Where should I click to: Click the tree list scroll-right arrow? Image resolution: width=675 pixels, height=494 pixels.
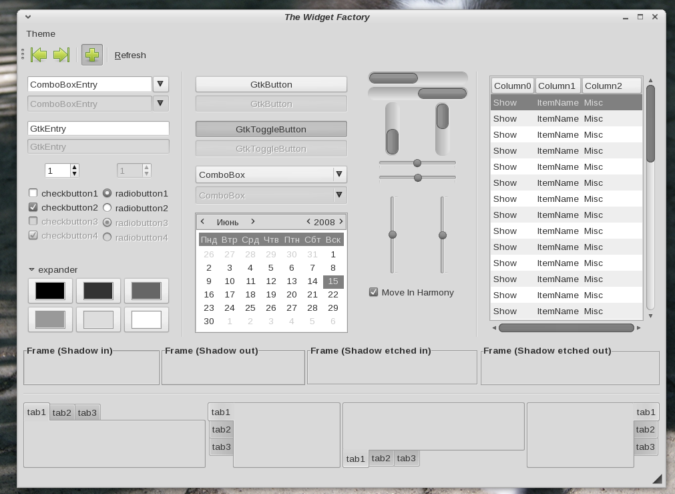[638, 328]
